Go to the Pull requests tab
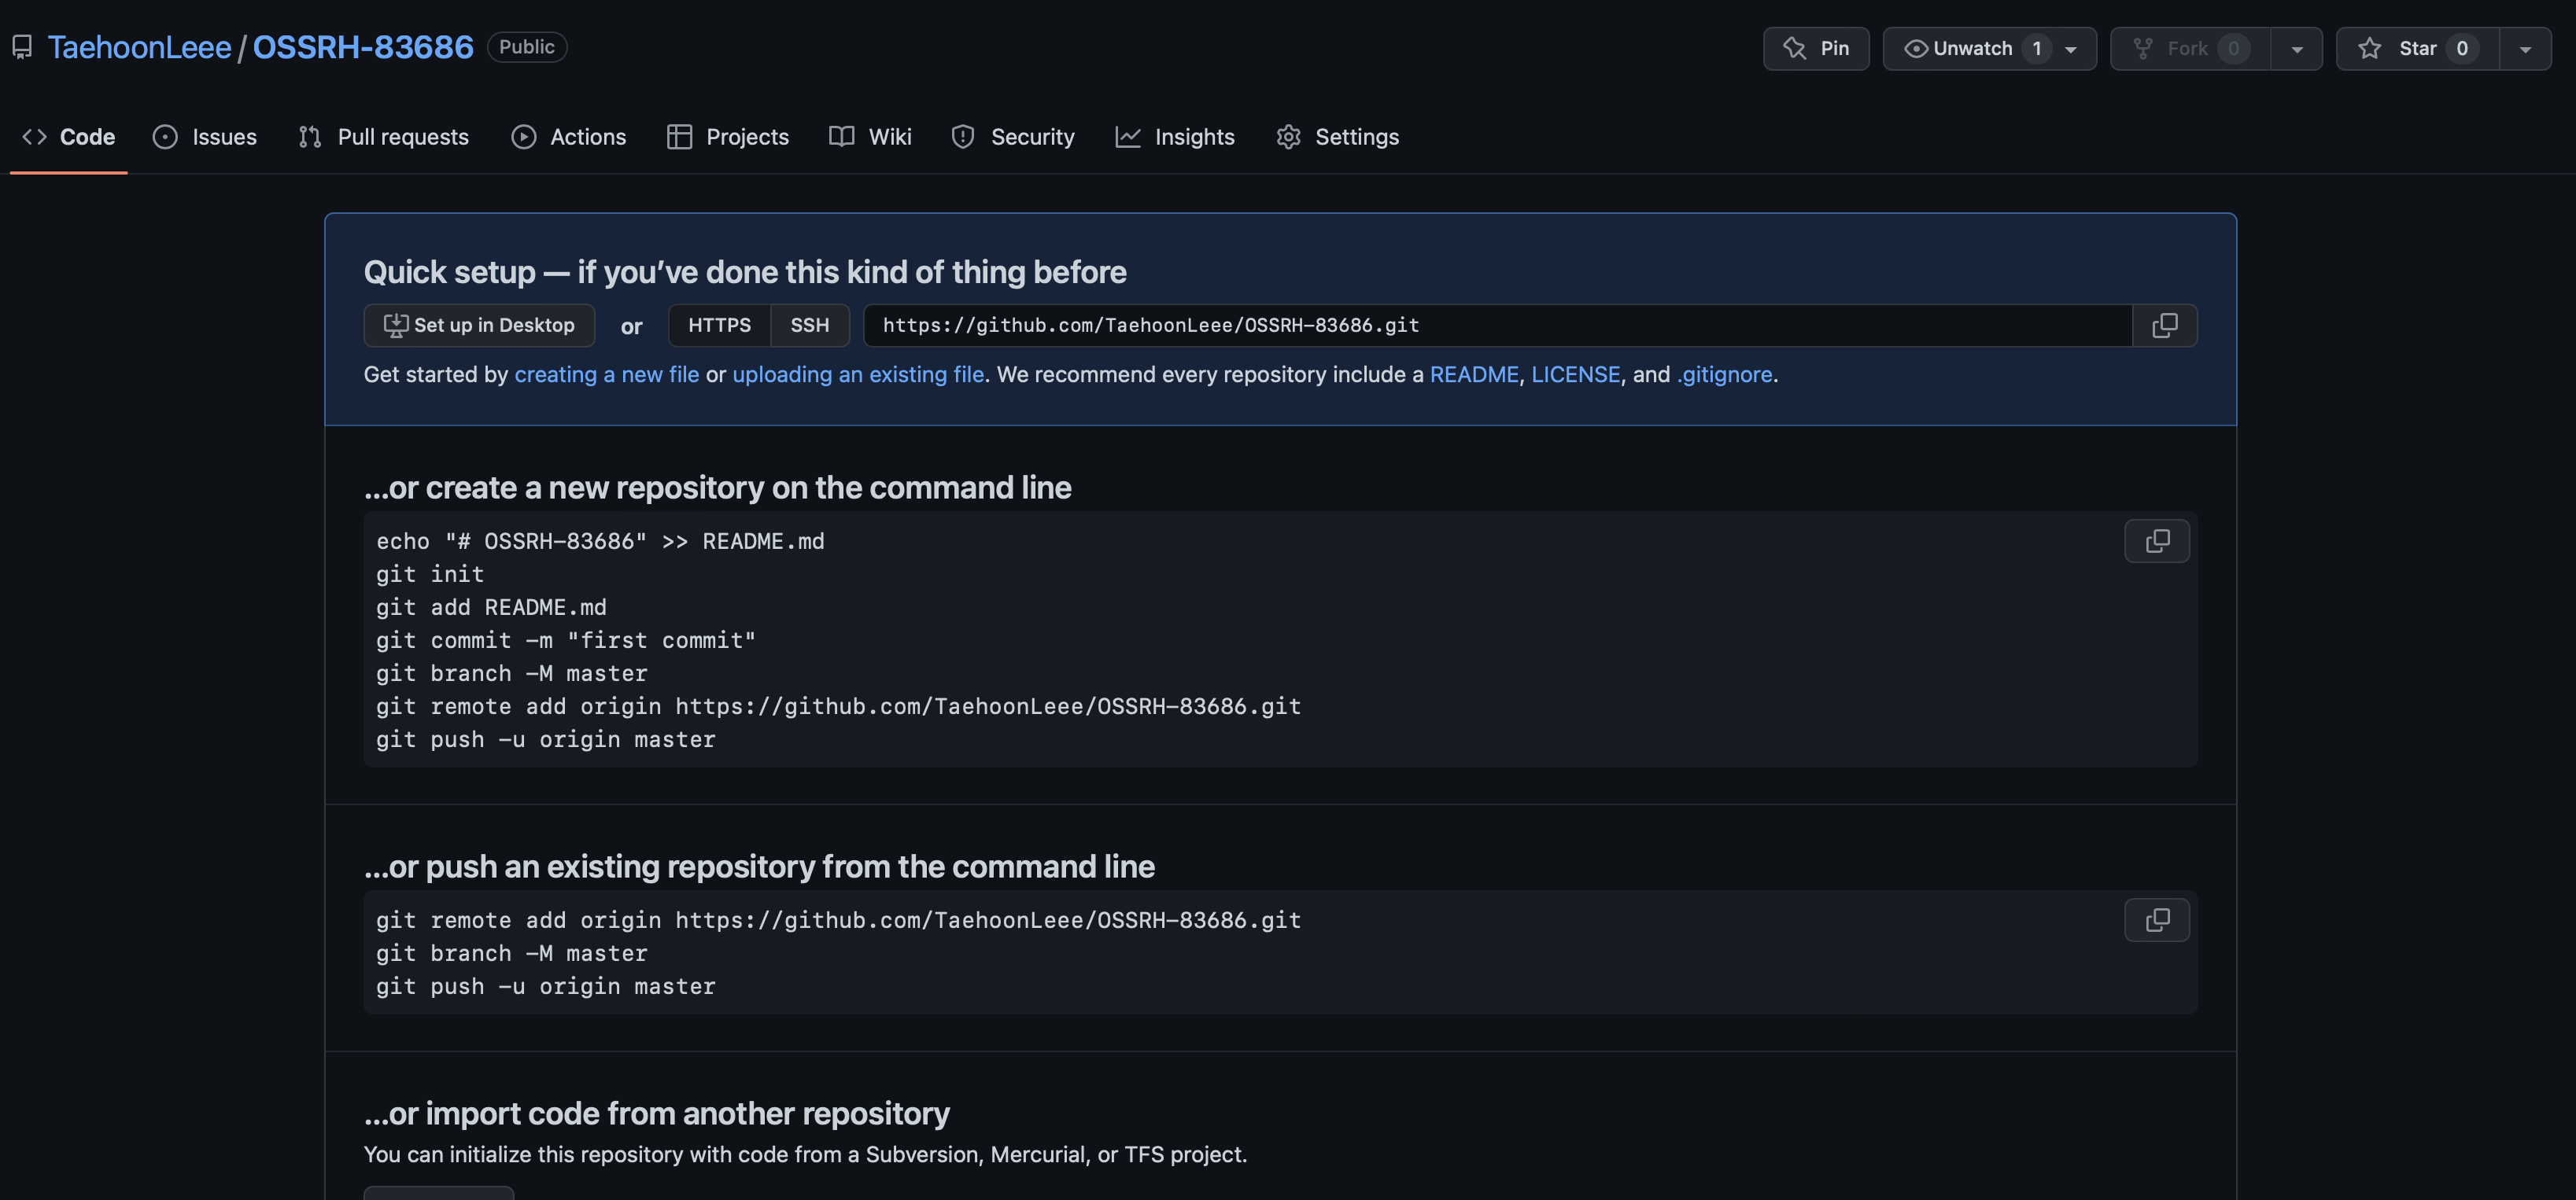2576x1200 pixels. point(384,137)
